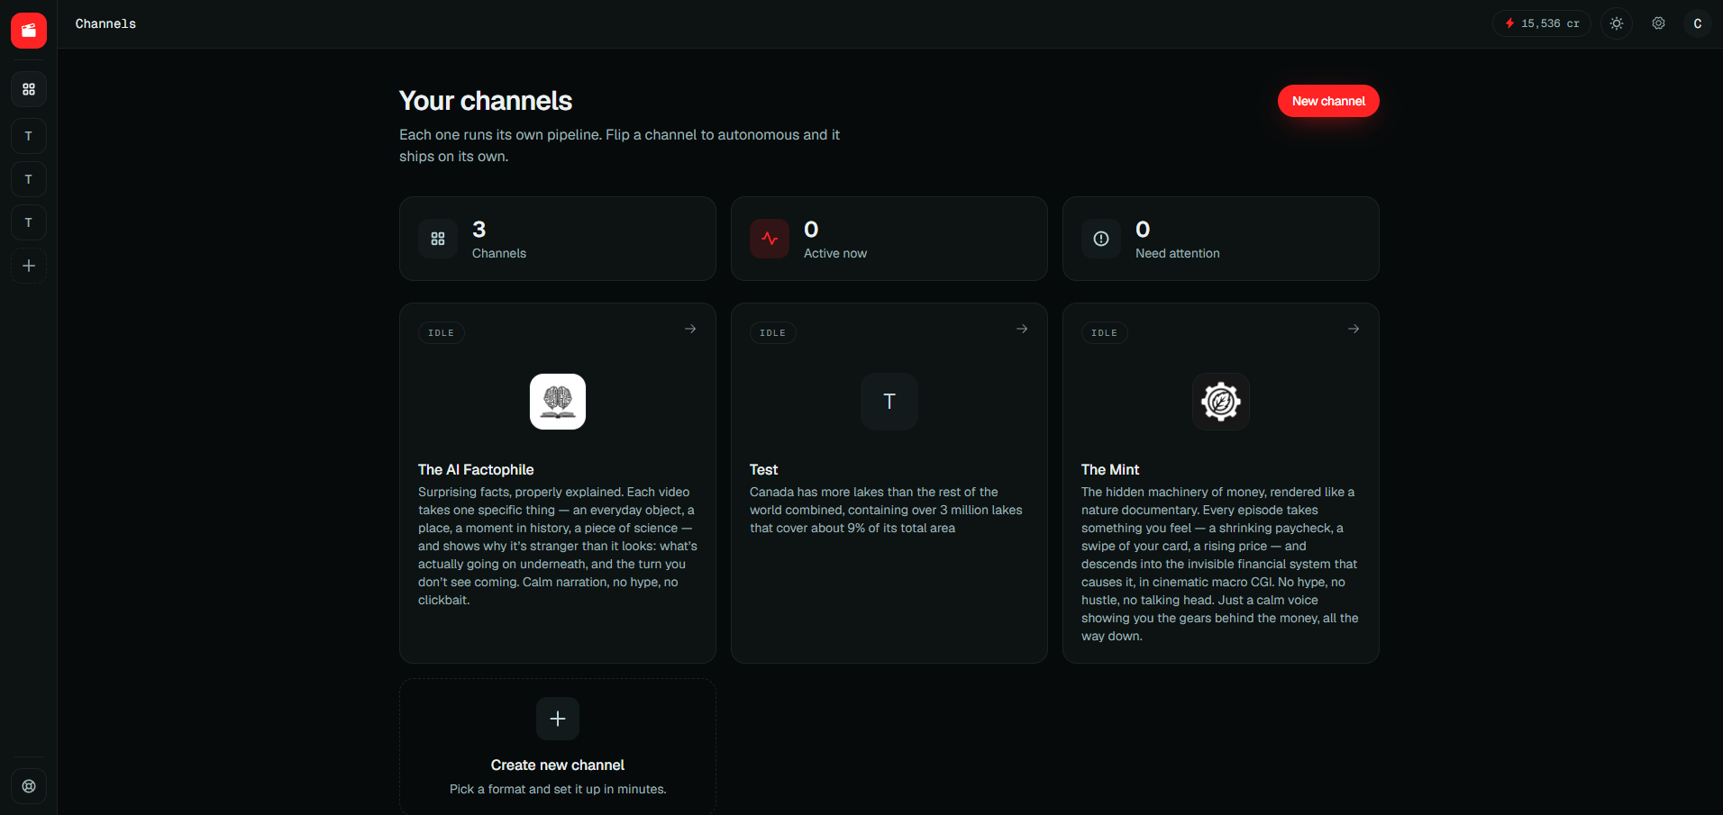
Task: Toggle light/dark theme sun icon
Action: coord(1617,23)
